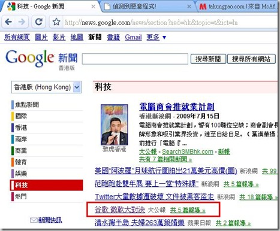Open 共 5 篇報導 link beside 范跑跑 story
Viewport: 280px width, 231px height.
[241, 184]
